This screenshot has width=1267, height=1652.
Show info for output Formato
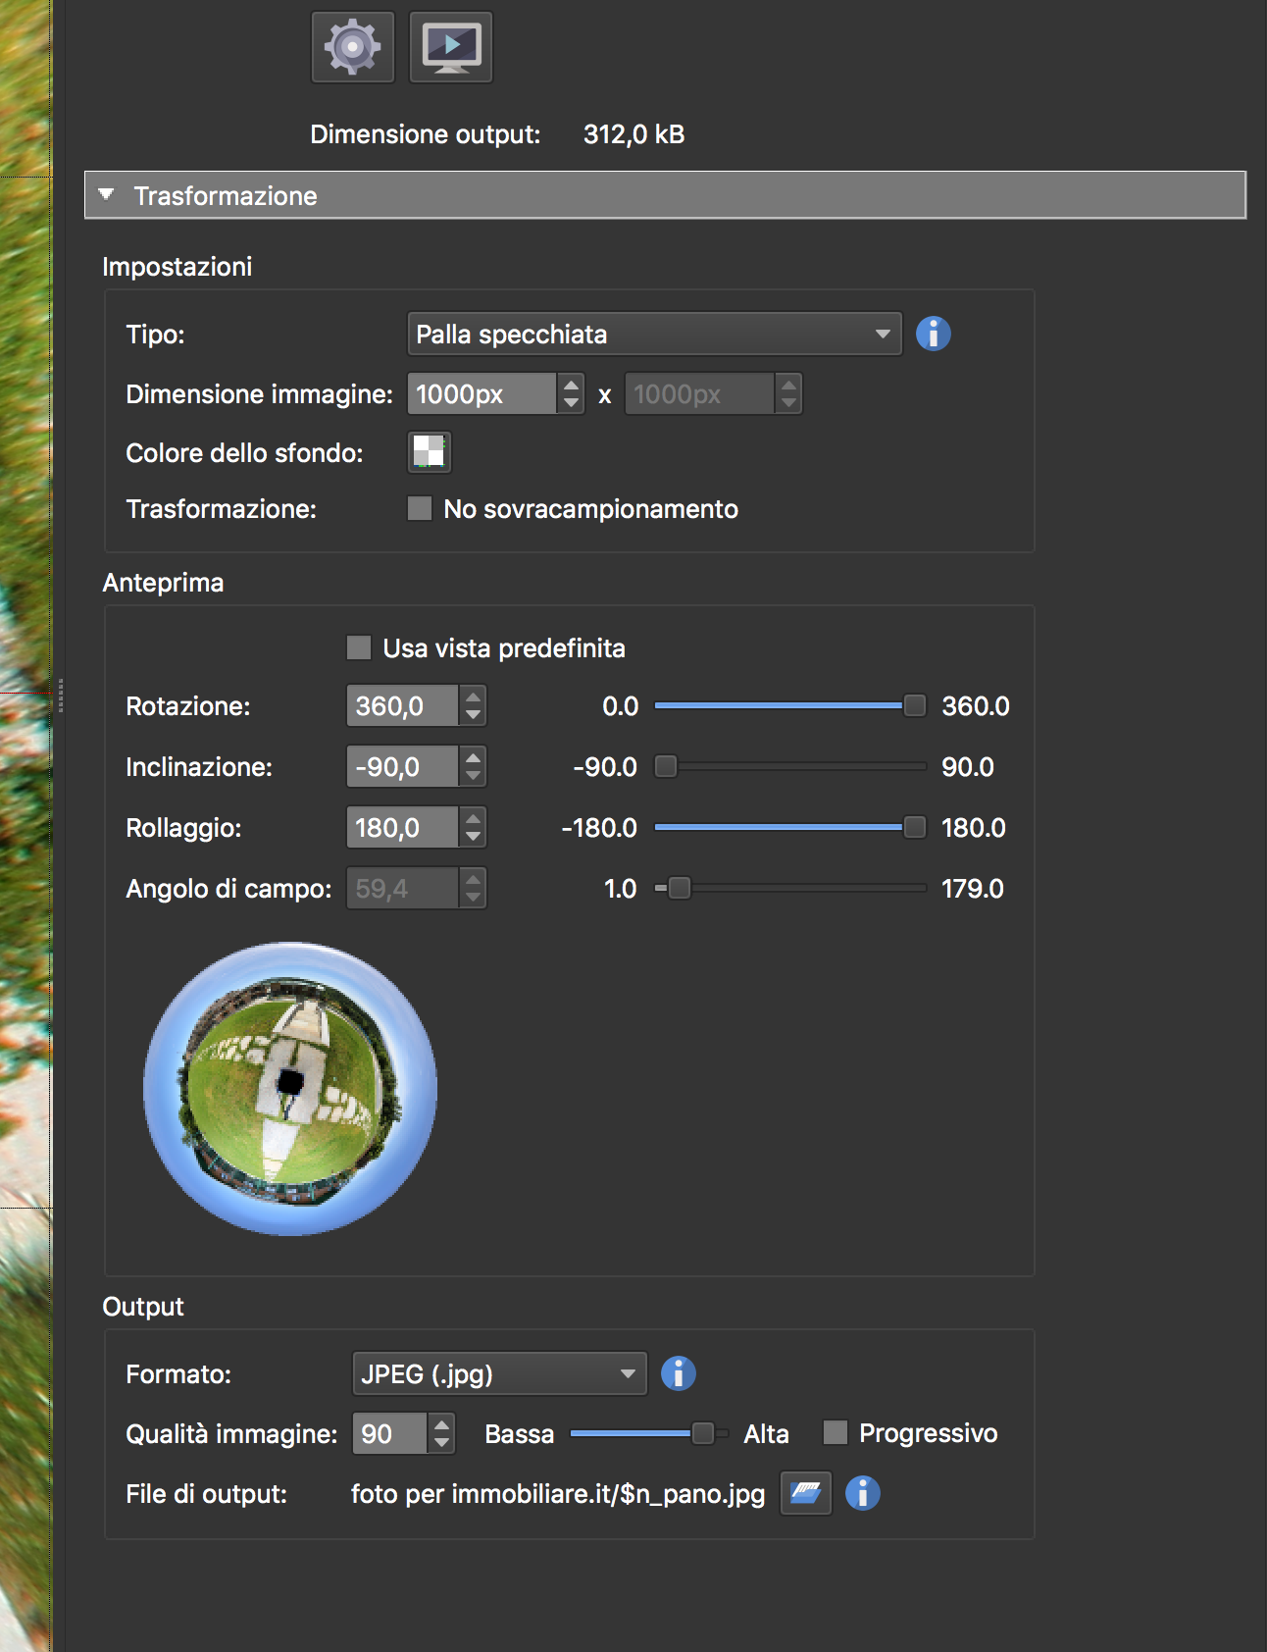pyautogui.click(x=678, y=1373)
